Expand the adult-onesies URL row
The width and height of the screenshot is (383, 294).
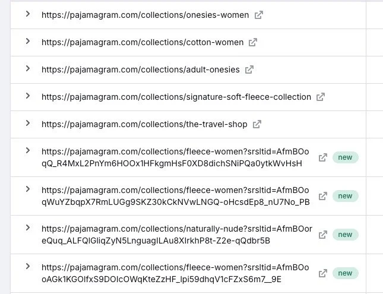pyautogui.click(x=28, y=69)
